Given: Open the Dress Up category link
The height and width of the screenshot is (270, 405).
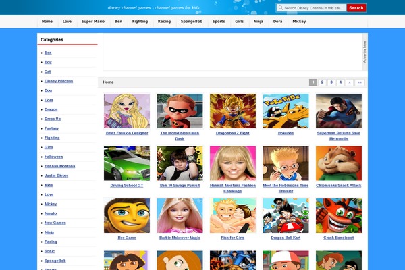Looking at the screenshot, I should pyautogui.click(x=53, y=119).
